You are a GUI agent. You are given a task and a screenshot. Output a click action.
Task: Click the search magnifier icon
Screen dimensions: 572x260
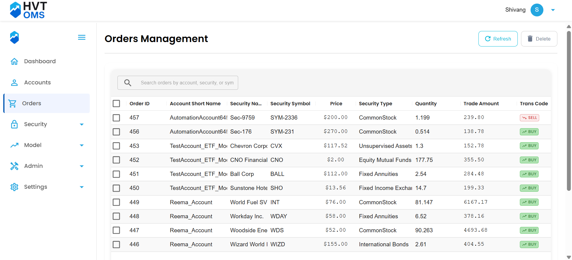[x=128, y=83]
